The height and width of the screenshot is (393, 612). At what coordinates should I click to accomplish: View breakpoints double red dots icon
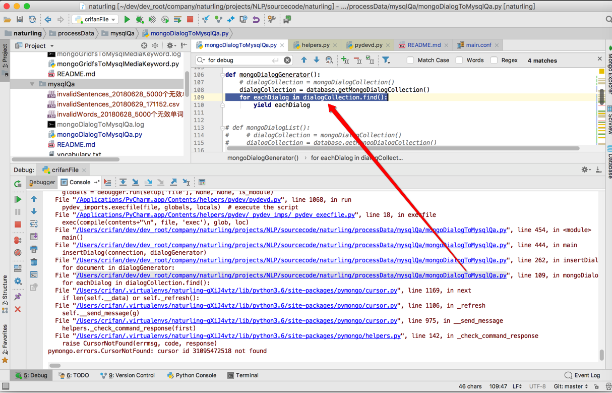18,240
